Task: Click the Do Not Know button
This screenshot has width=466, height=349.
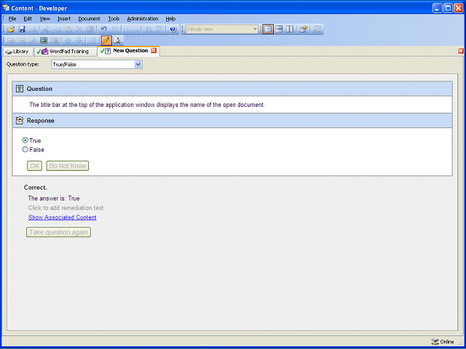Action: 68,166
